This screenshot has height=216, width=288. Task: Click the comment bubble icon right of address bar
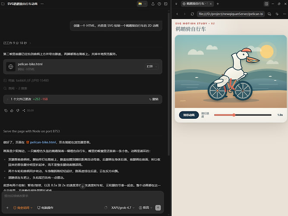(269, 14)
